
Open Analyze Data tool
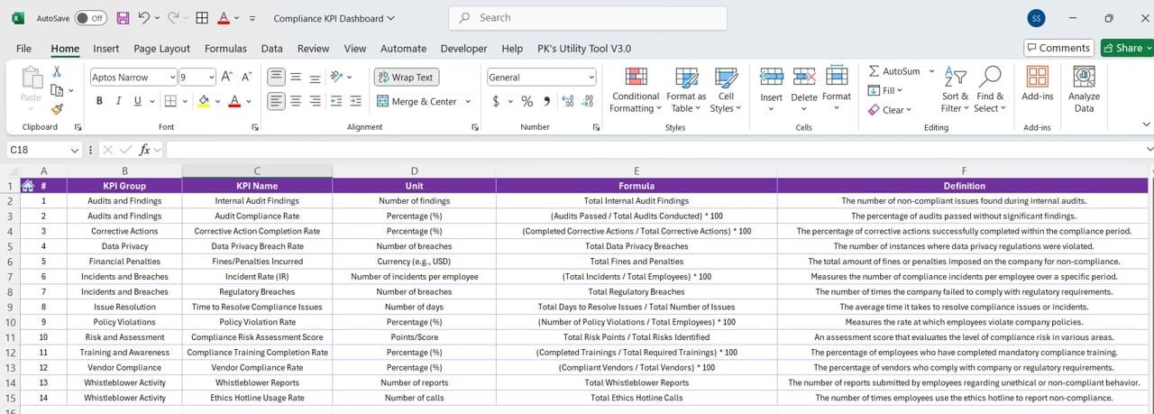tap(1084, 89)
